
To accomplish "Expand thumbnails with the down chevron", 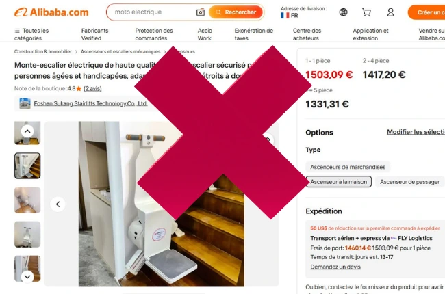I will click(x=27, y=276).
